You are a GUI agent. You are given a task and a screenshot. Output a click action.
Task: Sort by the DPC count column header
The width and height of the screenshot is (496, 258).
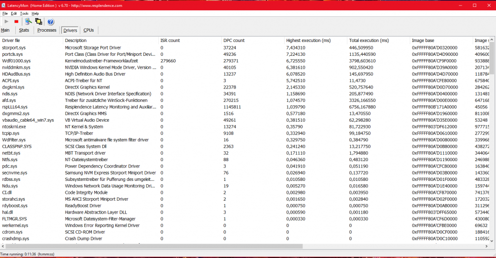[253, 41]
